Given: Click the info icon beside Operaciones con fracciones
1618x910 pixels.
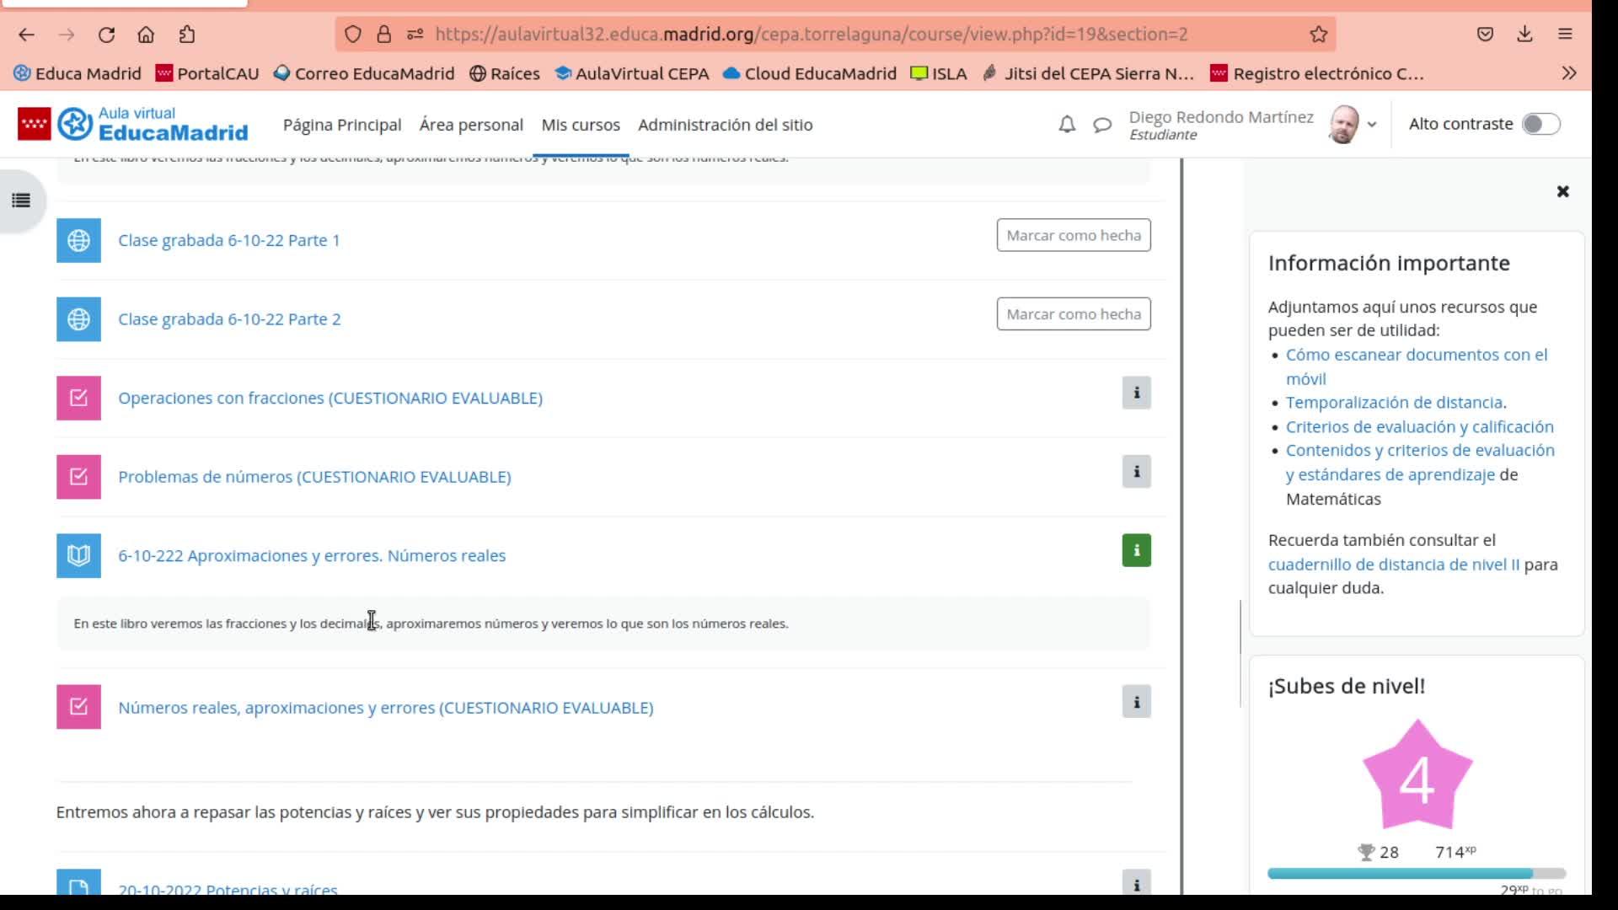Looking at the screenshot, I should point(1136,393).
